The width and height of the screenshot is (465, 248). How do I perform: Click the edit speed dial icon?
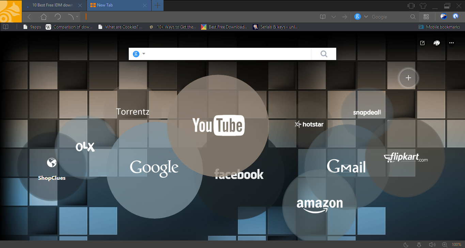point(422,43)
